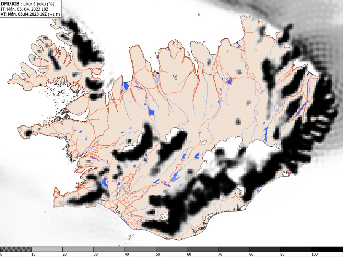Select the legend swatch between 60 and 70
Screen dimensions: 343x257
(202, 249)
